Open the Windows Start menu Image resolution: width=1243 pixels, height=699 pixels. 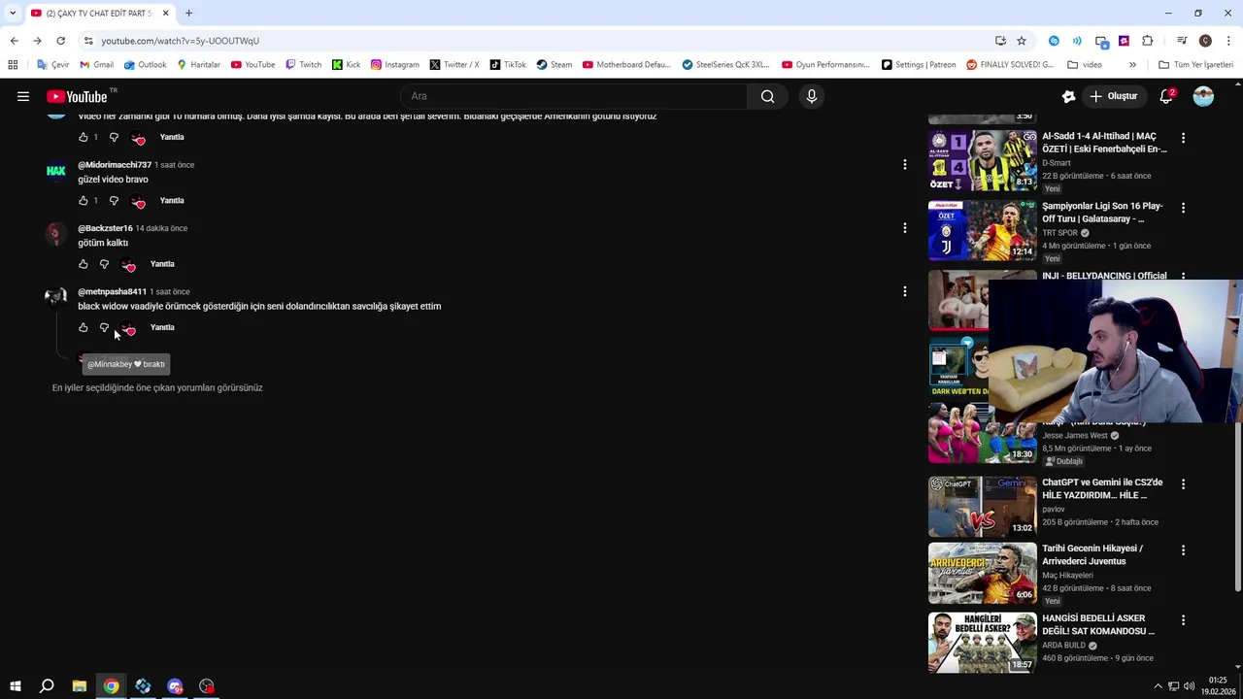pos(16,686)
